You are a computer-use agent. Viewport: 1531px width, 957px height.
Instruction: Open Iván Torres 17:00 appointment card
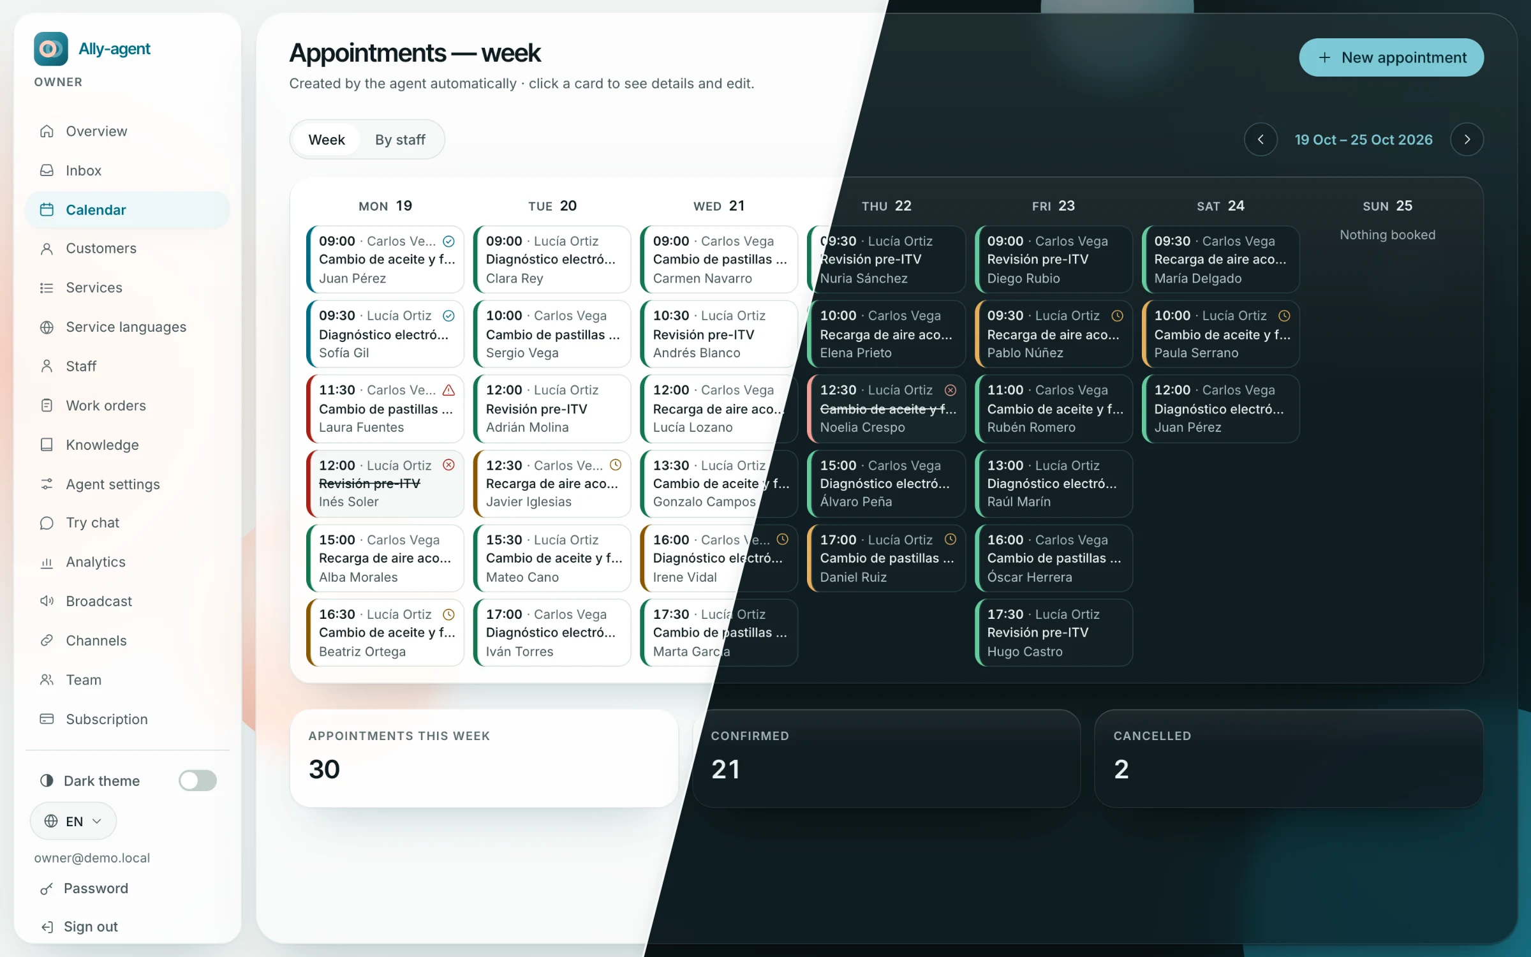point(552,632)
